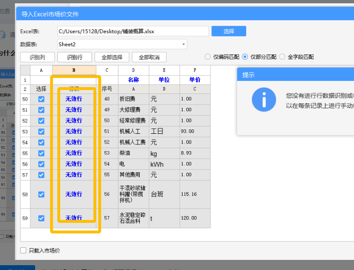Select the 全字段匹配 radio option
The width and height of the screenshot is (354, 270).
282,57
